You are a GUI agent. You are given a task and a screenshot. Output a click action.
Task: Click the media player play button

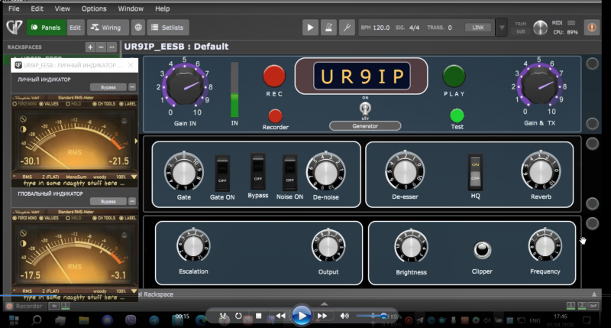pyautogui.click(x=301, y=316)
